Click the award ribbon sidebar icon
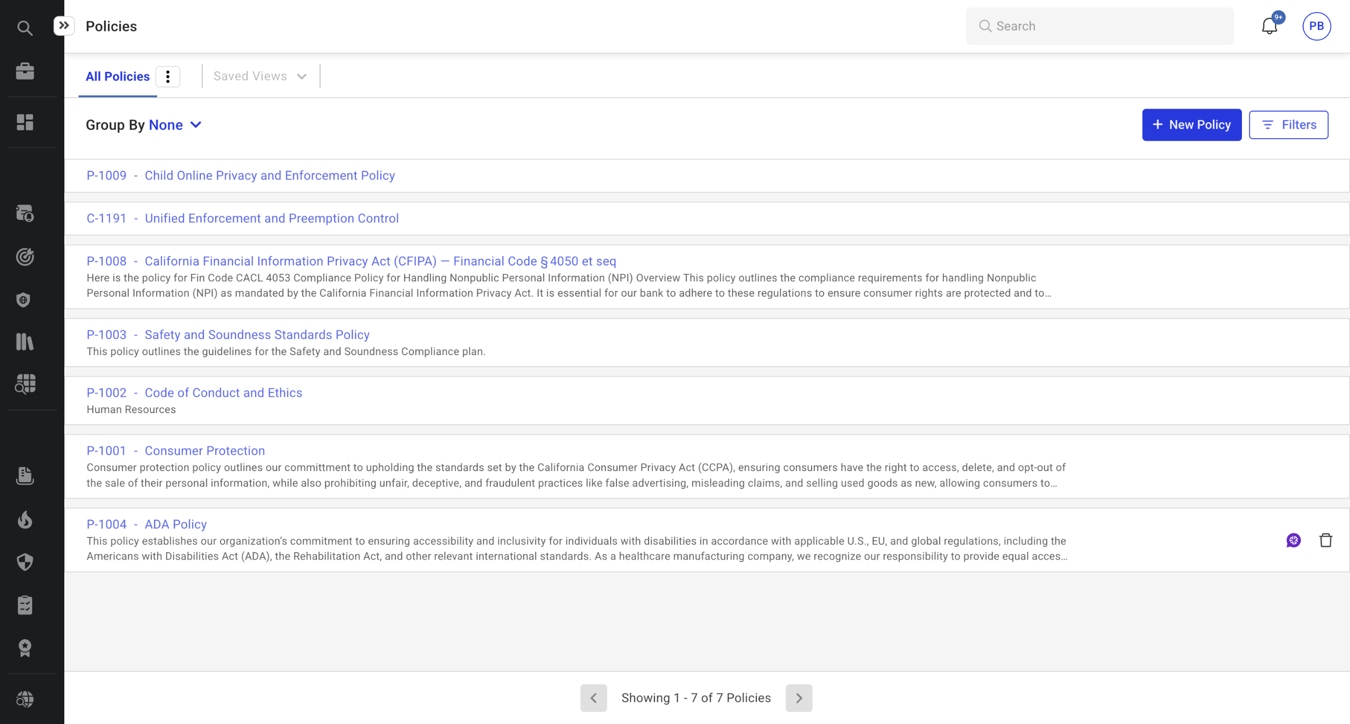Screen dimensions: 1350x724 pyautogui.click(x=25, y=648)
